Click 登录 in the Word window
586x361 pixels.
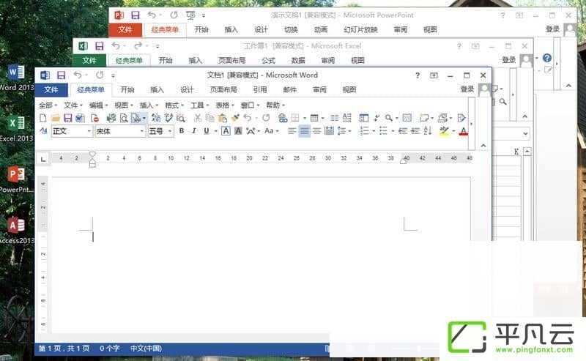click(x=467, y=89)
